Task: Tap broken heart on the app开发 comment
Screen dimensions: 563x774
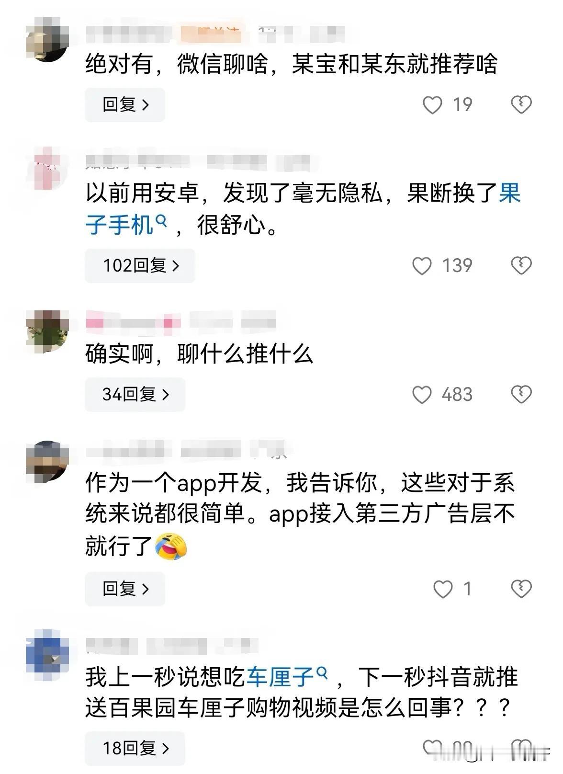Action: point(521,589)
